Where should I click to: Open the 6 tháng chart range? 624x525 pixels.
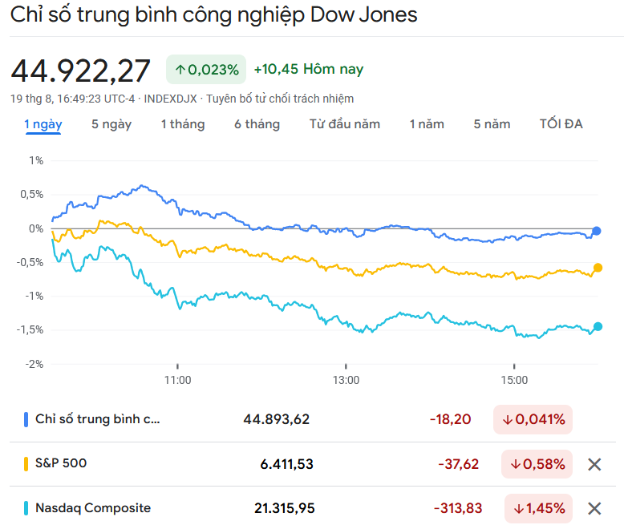(x=257, y=124)
